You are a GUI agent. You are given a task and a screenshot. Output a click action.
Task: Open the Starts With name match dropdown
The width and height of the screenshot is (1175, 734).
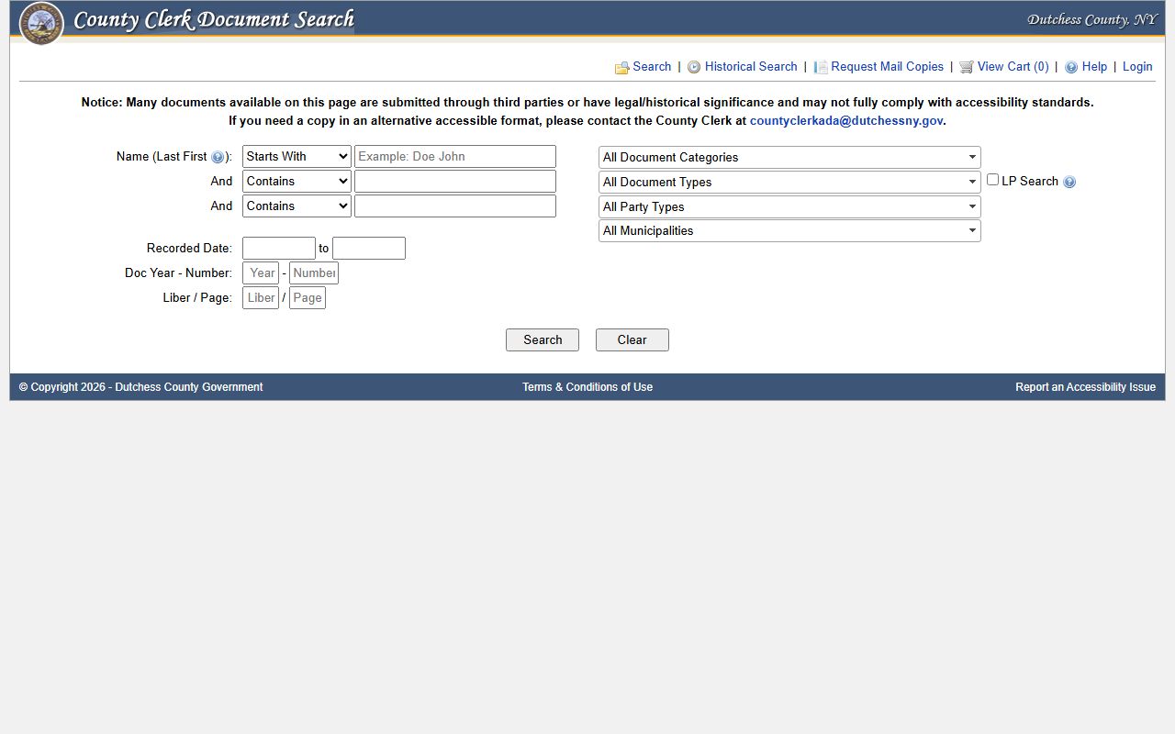tap(297, 157)
